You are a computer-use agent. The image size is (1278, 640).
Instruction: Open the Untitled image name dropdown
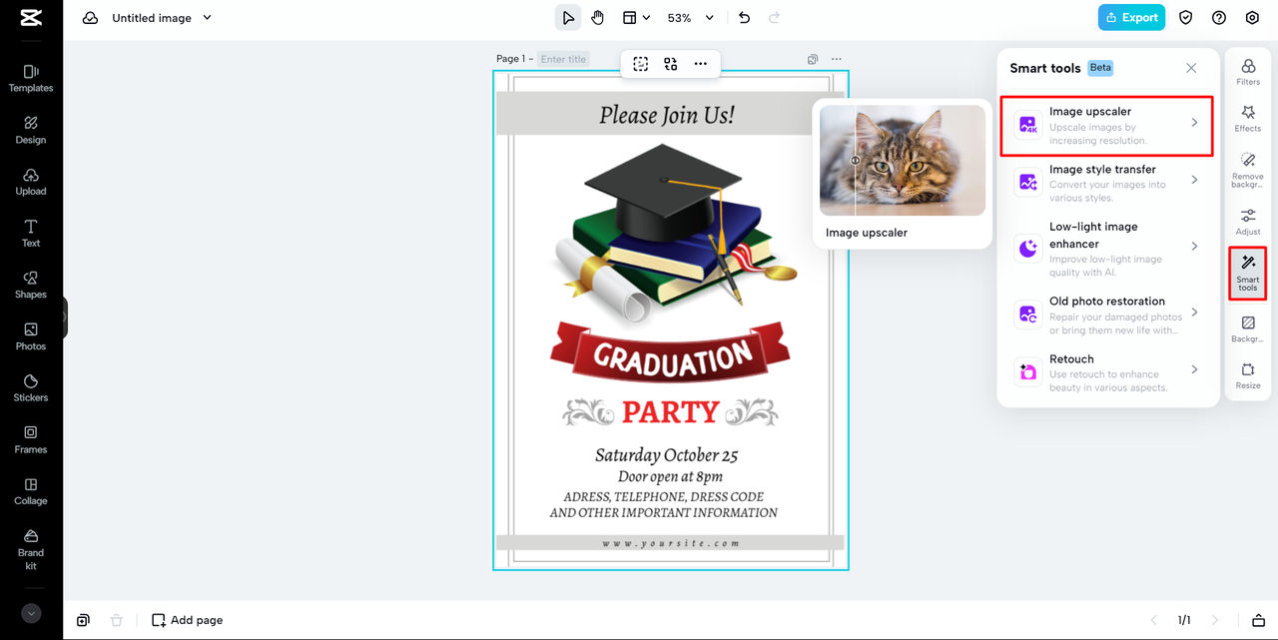(x=162, y=18)
